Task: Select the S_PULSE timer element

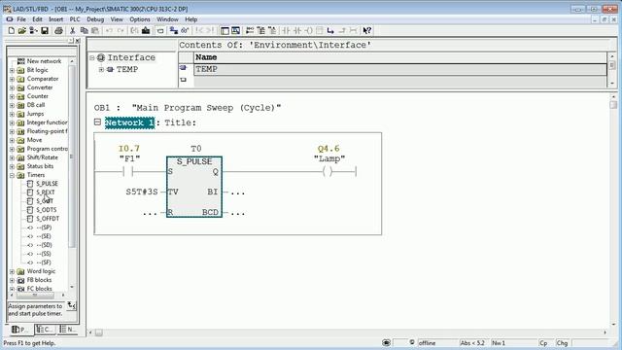Action: pyautogui.click(x=47, y=184)
